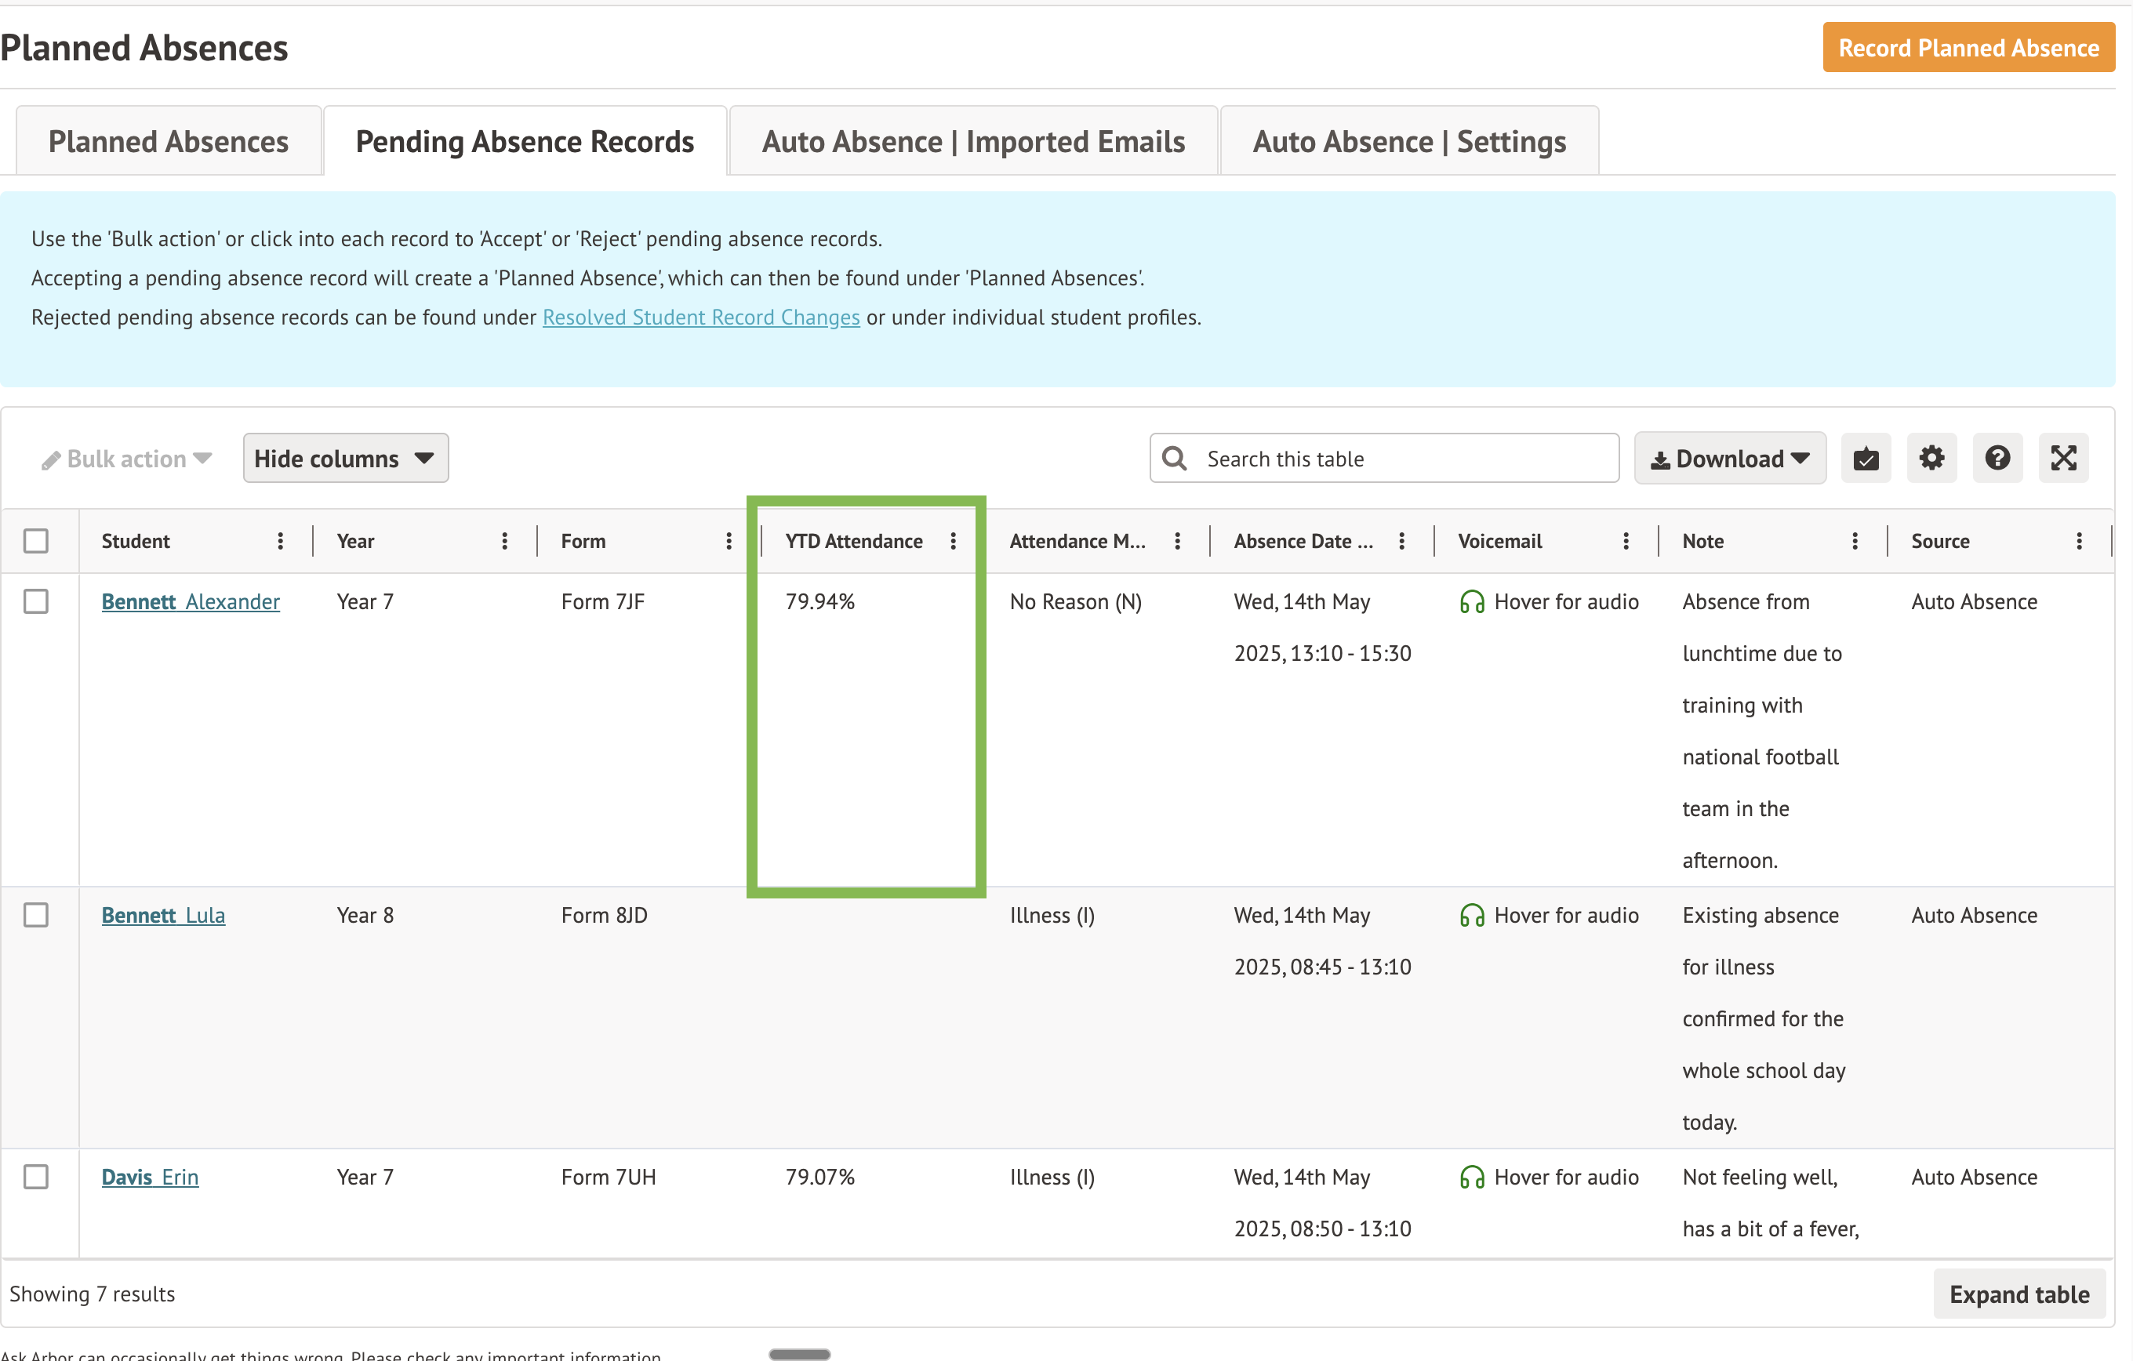Open Resolved Student Record Changes link
Viewport: 2133px width, 1361px height.
700,317
